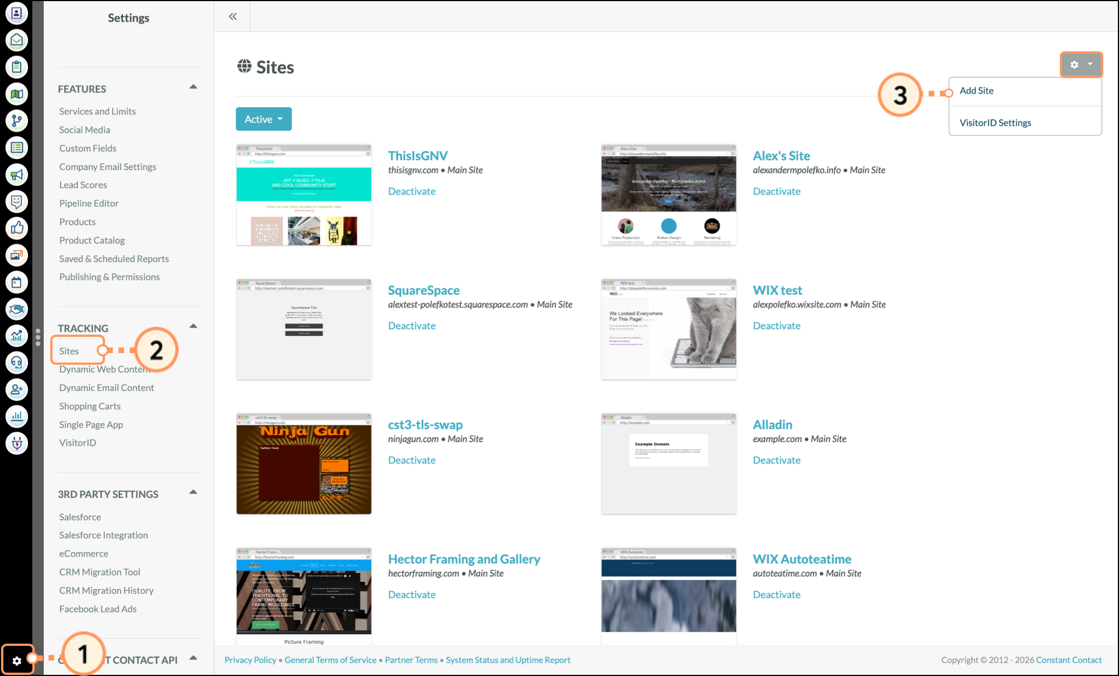1119x676 pixels.
Task: Open Product Catalog
Action: pos(92,240)
